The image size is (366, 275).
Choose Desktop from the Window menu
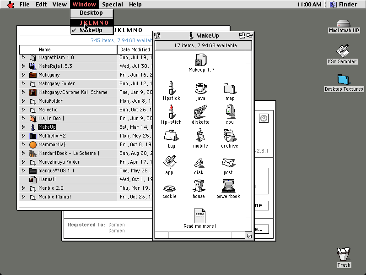(x=92, y=13)
